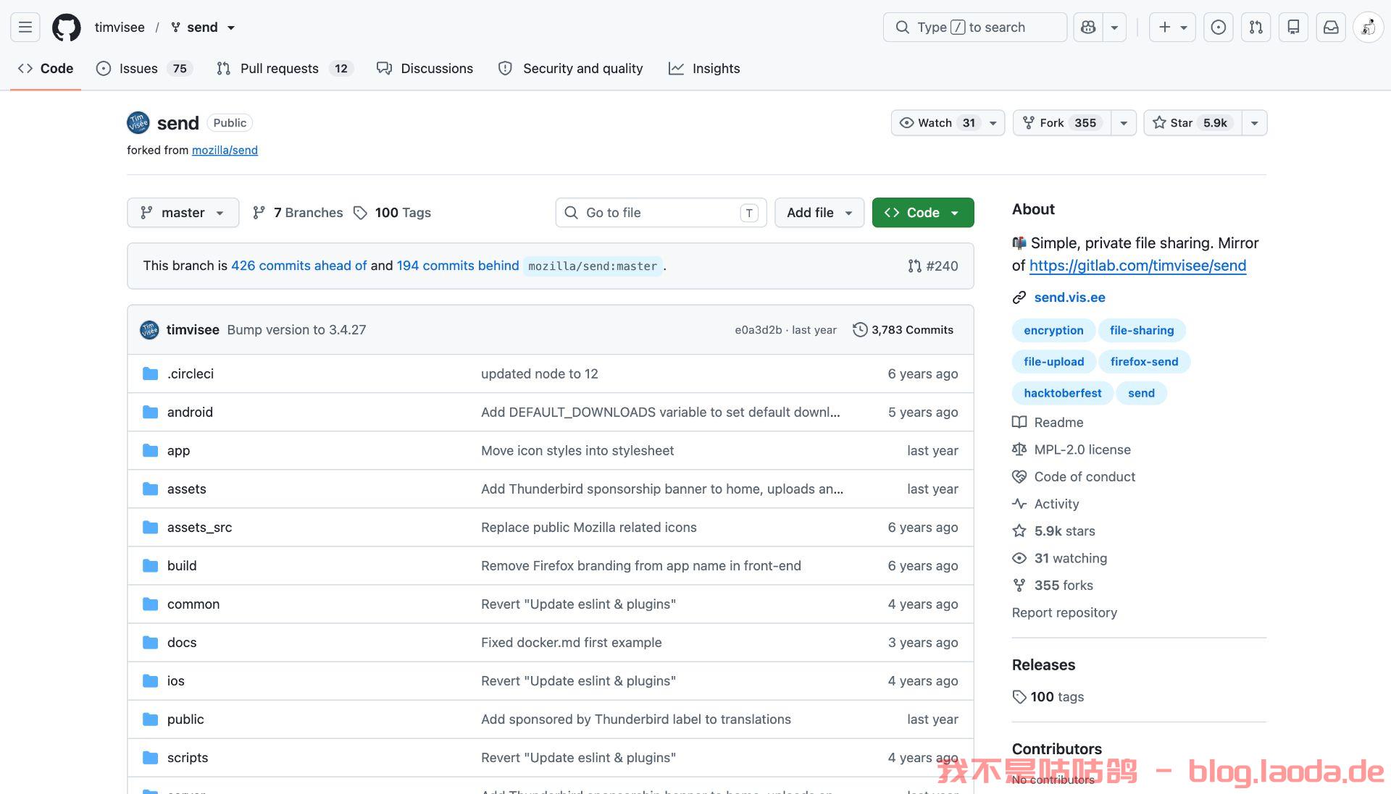This screenshot has height=794, width=1391.
Task: Select the encryption topic tag
Action: point(1053,331)
